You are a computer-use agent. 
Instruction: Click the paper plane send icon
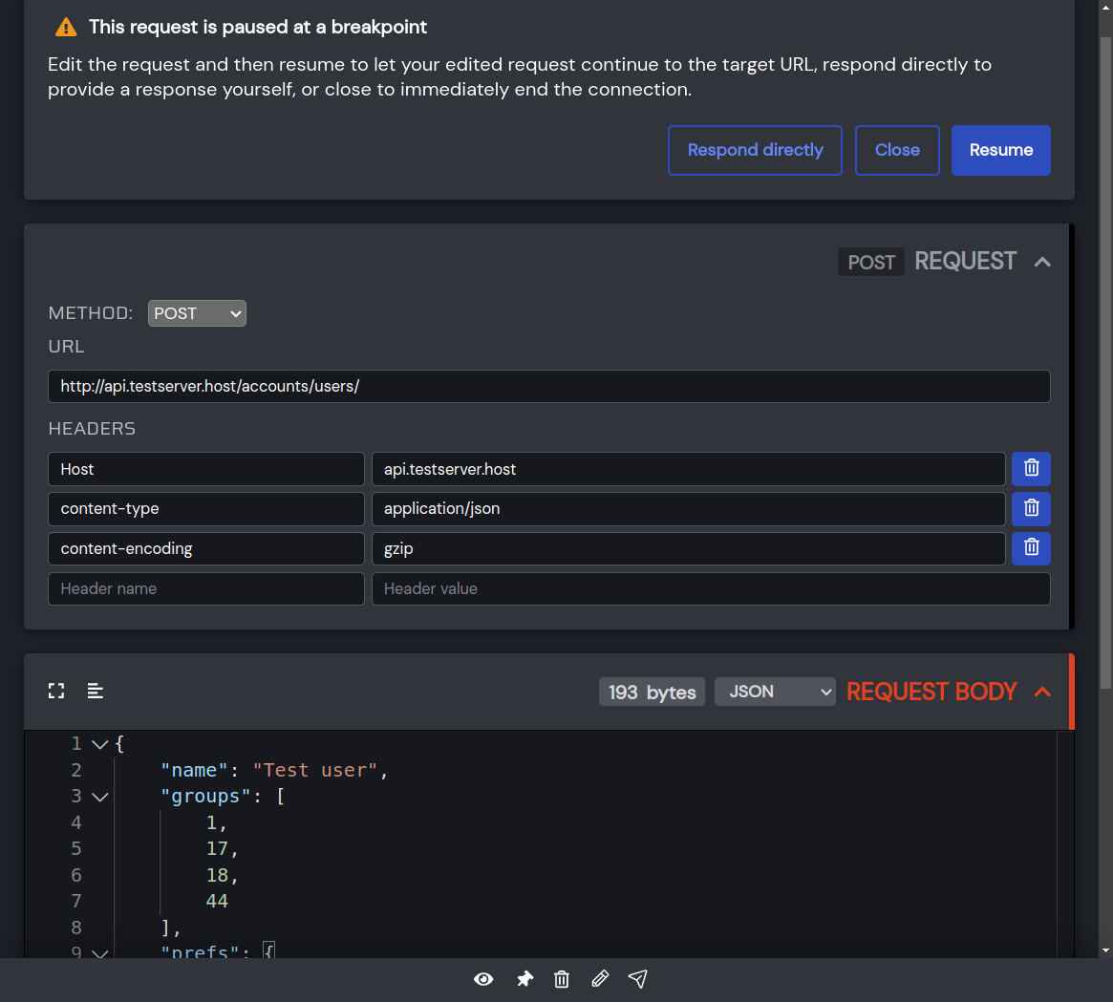click(x=638, y=979)
